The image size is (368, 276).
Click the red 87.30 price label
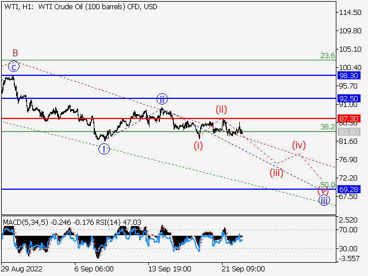[x=349, y=118]
